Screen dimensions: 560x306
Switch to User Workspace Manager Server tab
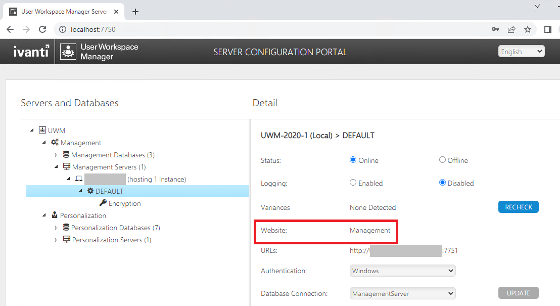click(64, 11)
